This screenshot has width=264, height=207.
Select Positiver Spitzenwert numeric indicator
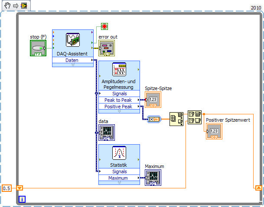point(214,131)
